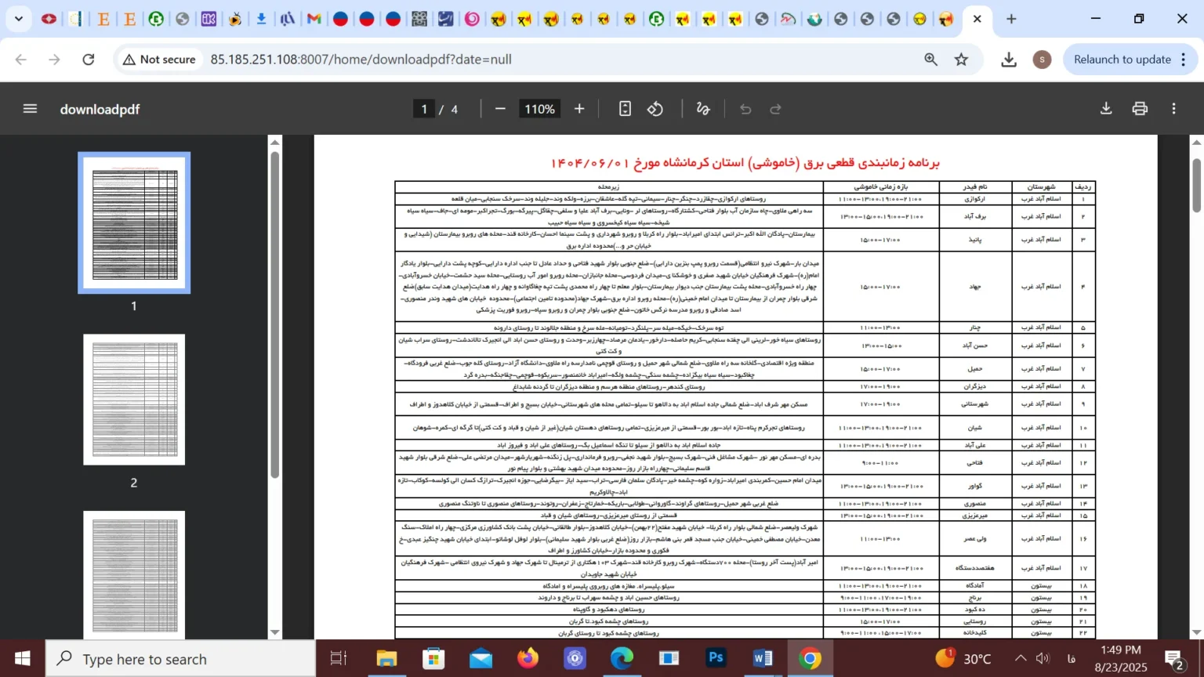Open the PDF viewer more actions menu
Screen dimensions: 1204x677
tap(1173, 109)
